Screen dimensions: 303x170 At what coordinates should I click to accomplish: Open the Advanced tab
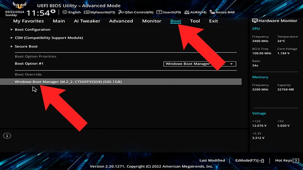pyautogui.click(x=121, y=21)
